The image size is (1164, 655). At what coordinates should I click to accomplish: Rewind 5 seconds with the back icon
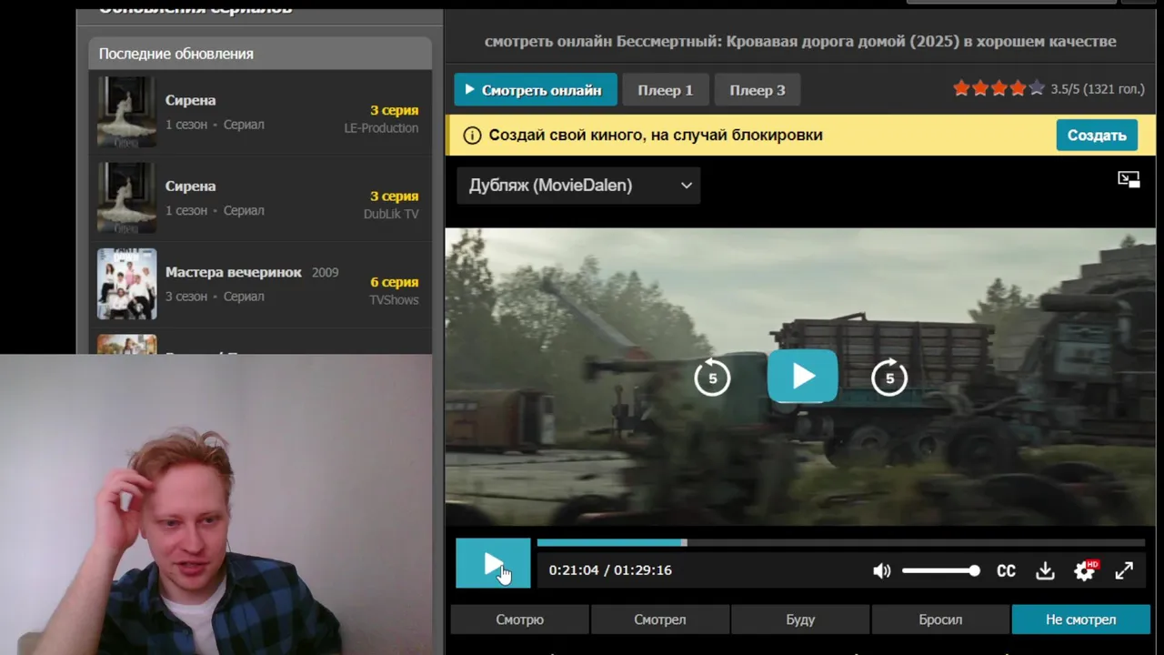tap(712, 377)
